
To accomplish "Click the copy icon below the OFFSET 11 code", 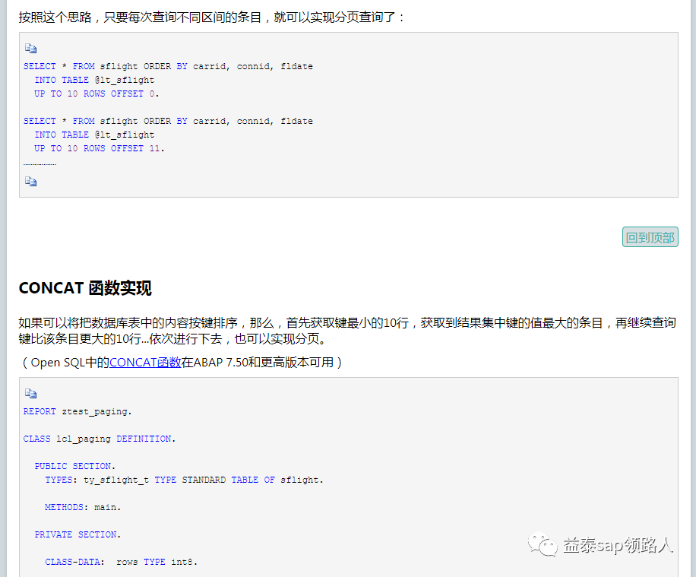I will (30, 182).
